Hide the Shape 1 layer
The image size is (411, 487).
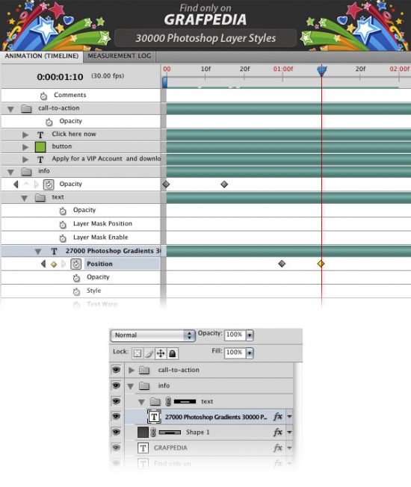click(x=116, y=432)
